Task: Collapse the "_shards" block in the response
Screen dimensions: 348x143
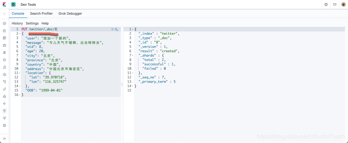Action: click(133, 55)
